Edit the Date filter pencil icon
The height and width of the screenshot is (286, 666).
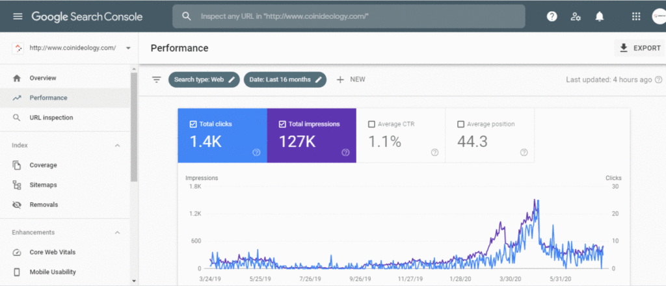318,79
